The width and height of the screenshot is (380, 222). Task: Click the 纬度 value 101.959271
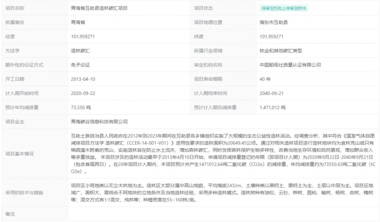click(x=272, y=36)
